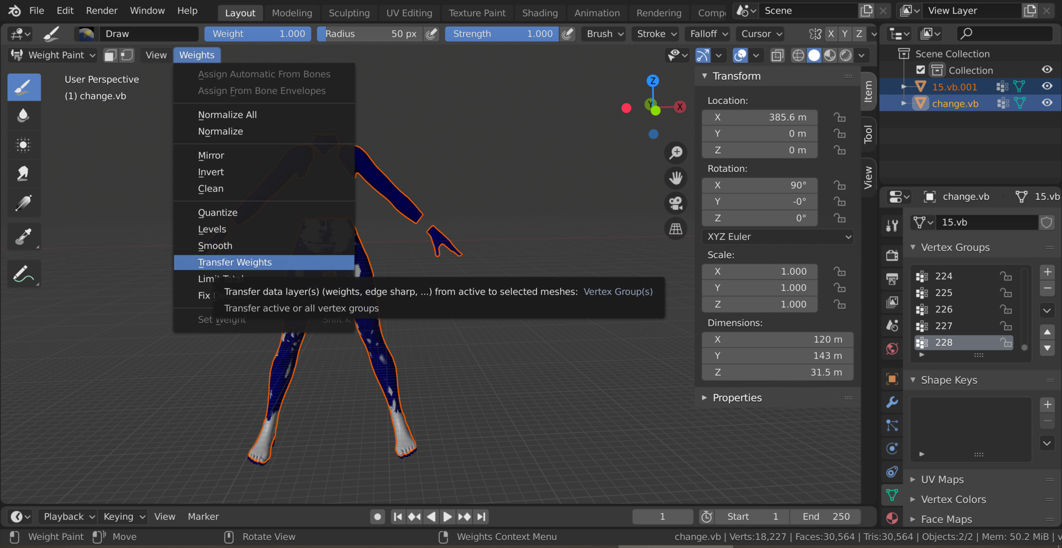Open the Tool properties tab icon
Screen dimensions: 1062x548
pyautogui.click(x=892, y=225)
